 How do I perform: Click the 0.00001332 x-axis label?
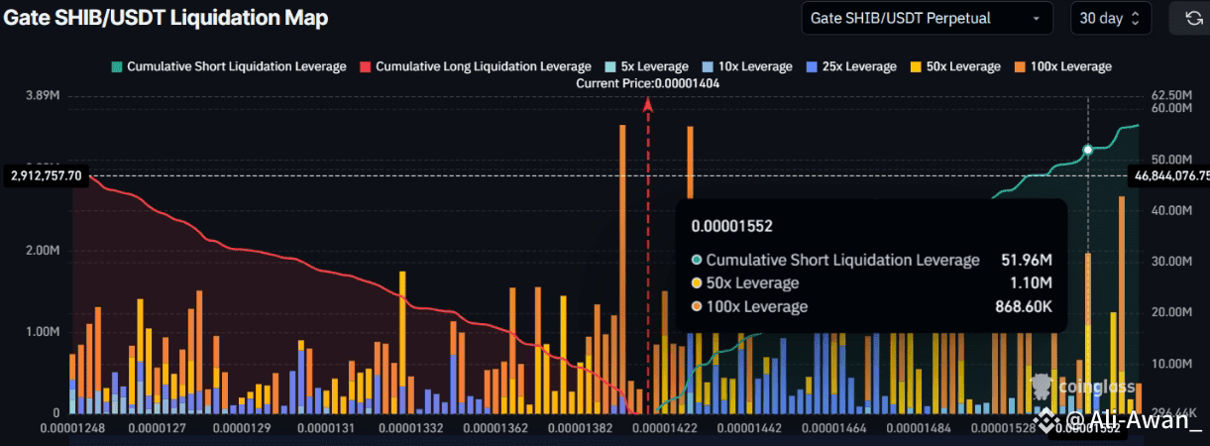tap(410, 428)
